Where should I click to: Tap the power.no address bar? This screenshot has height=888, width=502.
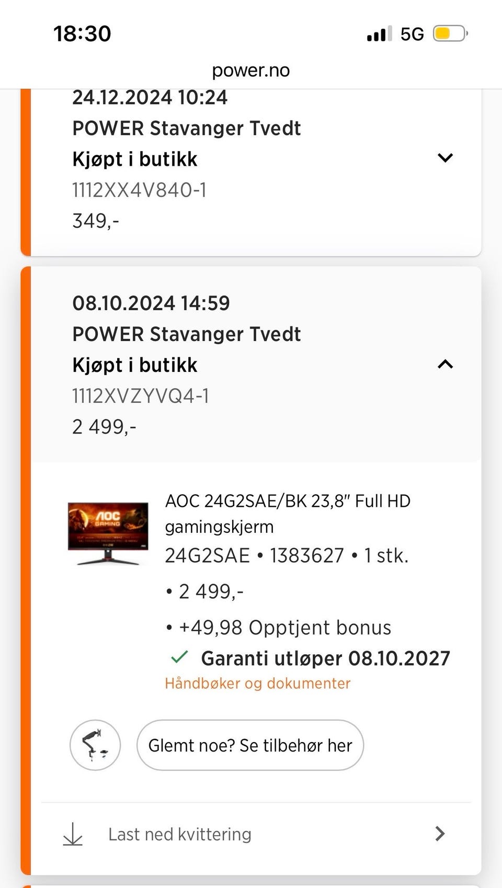[x=251, y=70]
